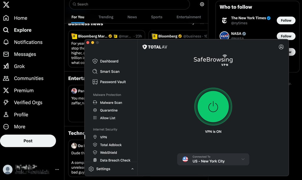302x180 pixels.
Task: Click the 'Who to follow' heading
Action: [x=236, y=7]
